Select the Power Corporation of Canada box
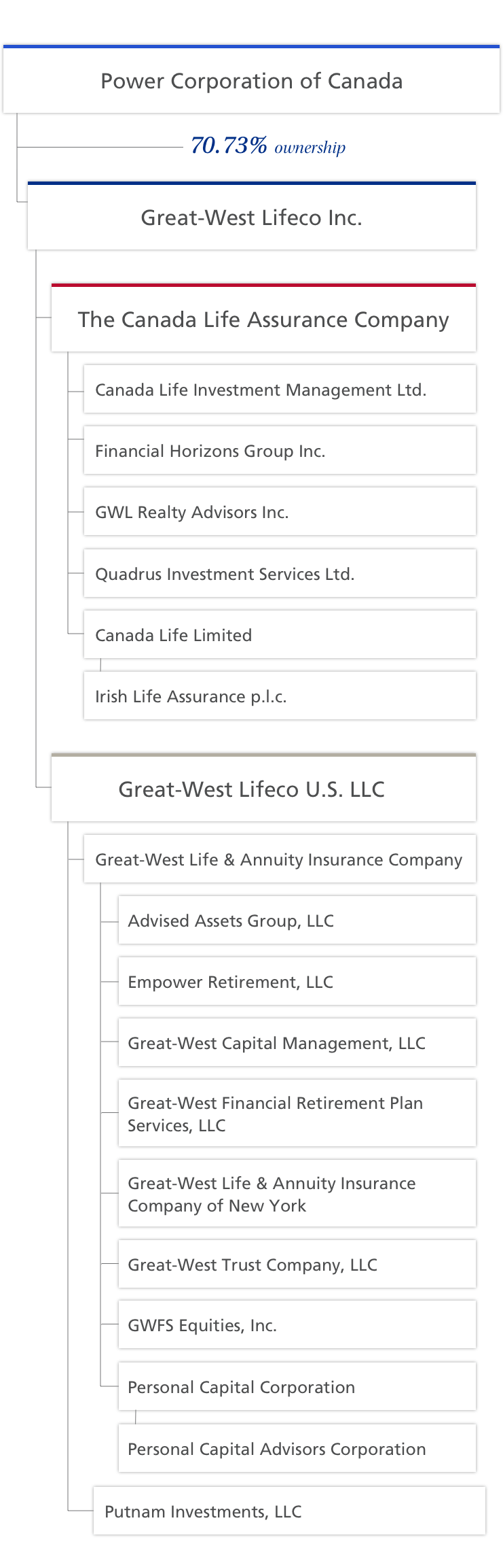The height and width of the screenshot is (1561, 503). pyautogui.click(x=251, y=80)
